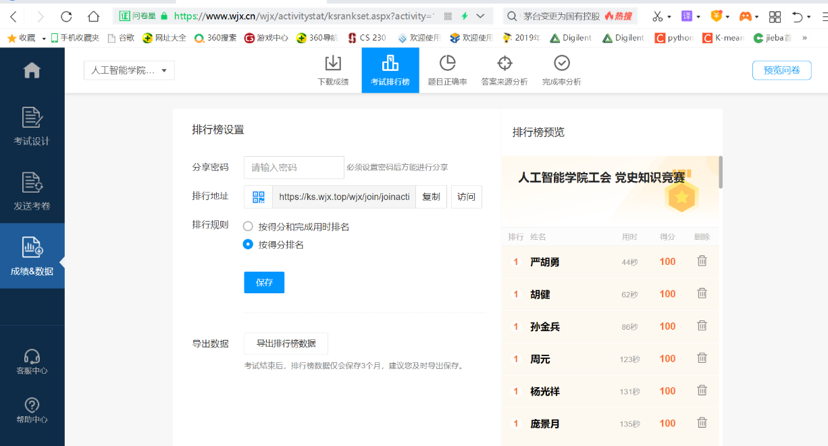Image resolution: width=828 pixels, height=446 pixels.
Task: Click 导出排行榜数据 export button
Action: [286, 343]
